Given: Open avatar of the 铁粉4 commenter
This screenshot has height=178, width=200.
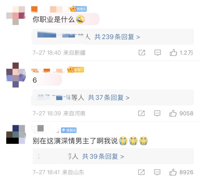Looking at the screenshot, I should click(16, 134).
